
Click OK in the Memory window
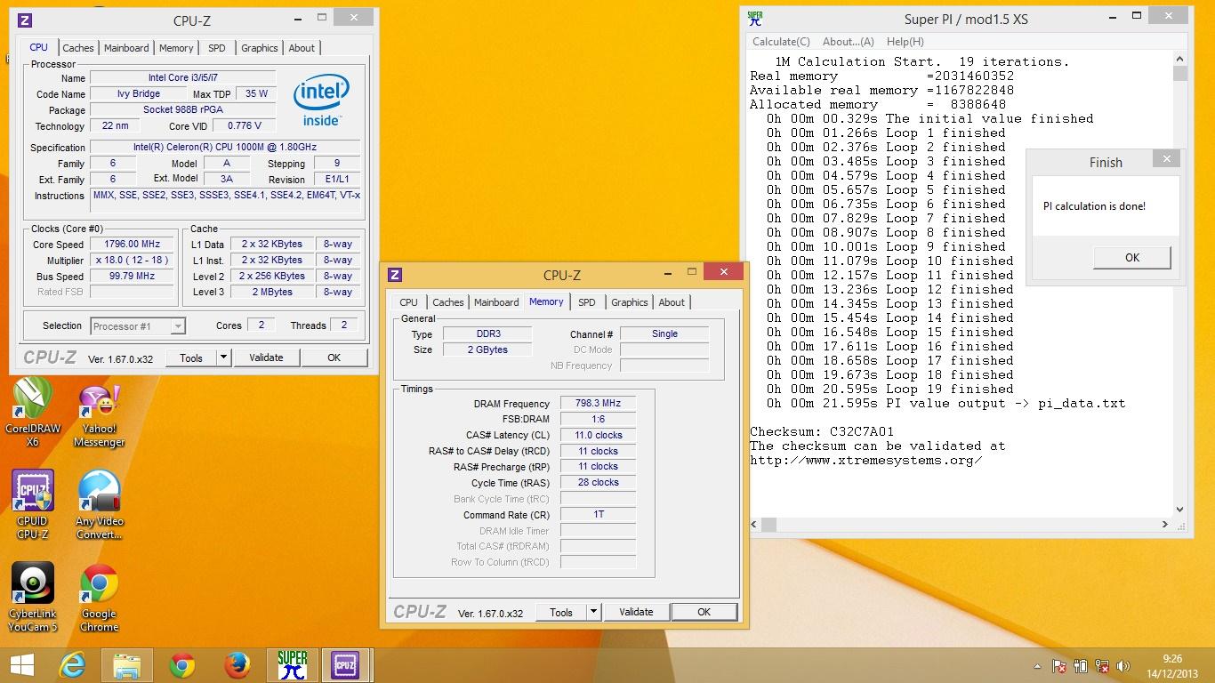[704, 612]
